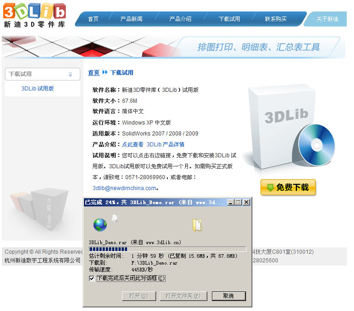Screen dimensions: 354x311
Task: Click the gray 3DLib cubes sidebar graphic
Action: pyautogui.click(x=39, y=209)
